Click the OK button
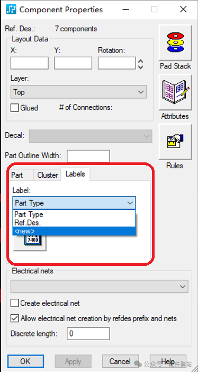This screenshot has width=198, height=372. click(x=25, y=361)
